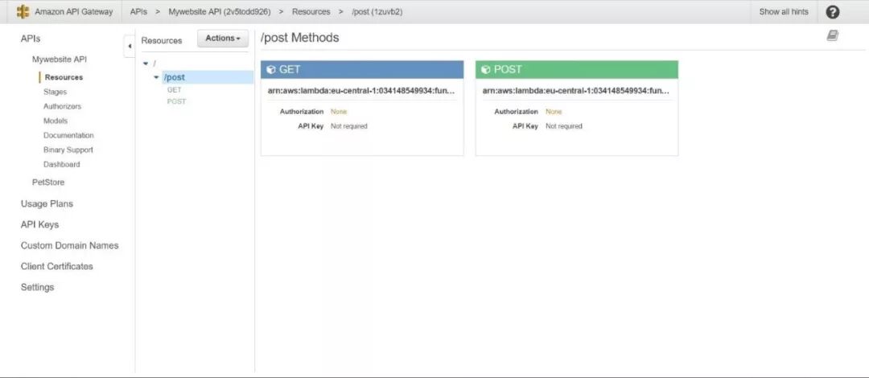This screenshot has height=378, width=869.
Task: Select the root / resource
Action: click(x=154, y=64)
